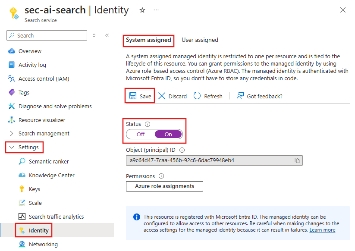The image size is (355, 251).
Task: Click the purple Tags icon
Action: point(12,92)
